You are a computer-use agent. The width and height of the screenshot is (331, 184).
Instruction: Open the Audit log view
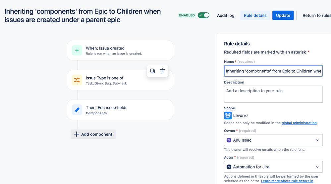click(226, 16)
